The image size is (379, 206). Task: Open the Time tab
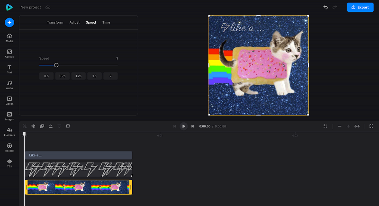tap(106, 22)
